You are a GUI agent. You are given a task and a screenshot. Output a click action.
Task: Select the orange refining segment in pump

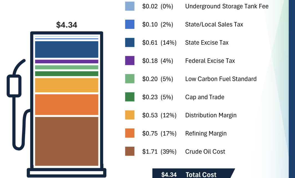(x=67, y=104)
